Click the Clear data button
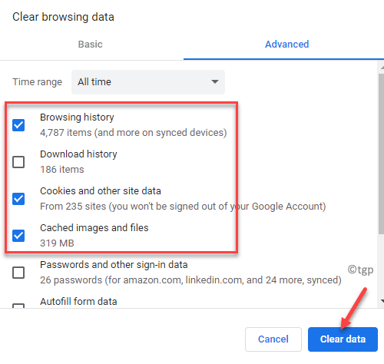Viewport: 384px width, 364px height. tap(343, 339)
